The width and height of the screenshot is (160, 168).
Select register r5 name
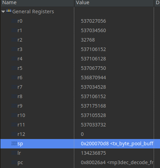(20, 68)
